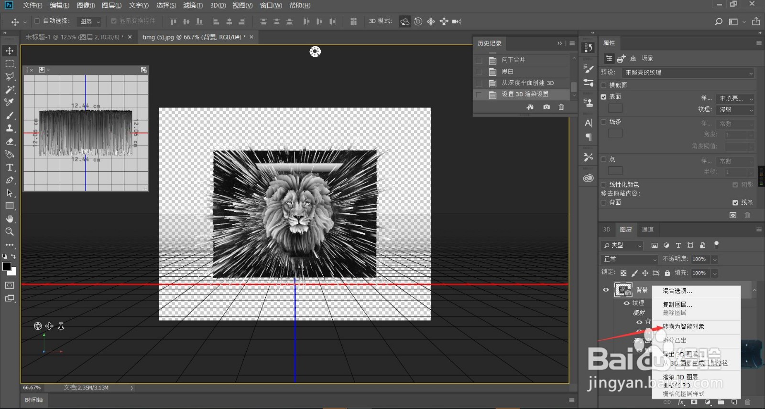Hide the Background layer eye icon

click(606, 290)
